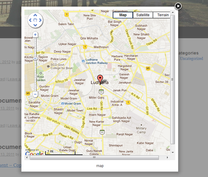
Task: Click the Model Gram station icon
Action: pos(63,104)
